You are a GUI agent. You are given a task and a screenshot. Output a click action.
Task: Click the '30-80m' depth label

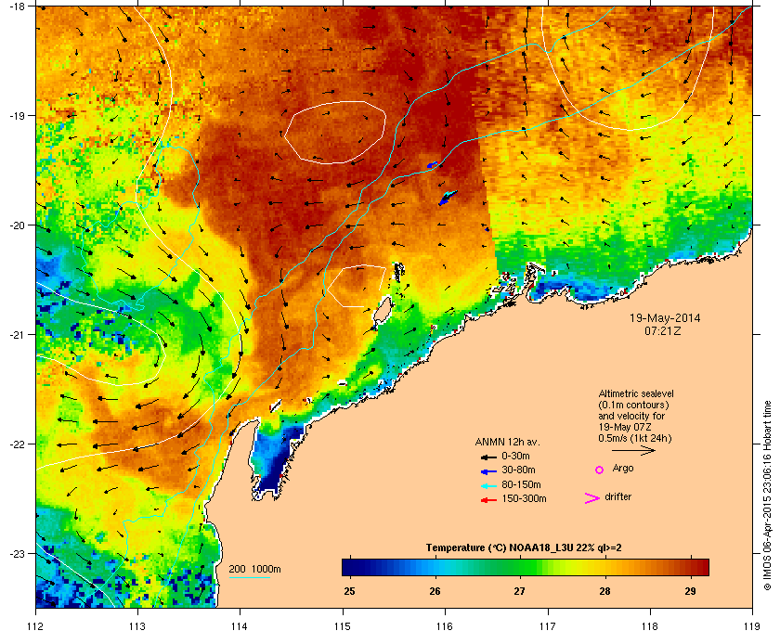[x=518, y=470]
